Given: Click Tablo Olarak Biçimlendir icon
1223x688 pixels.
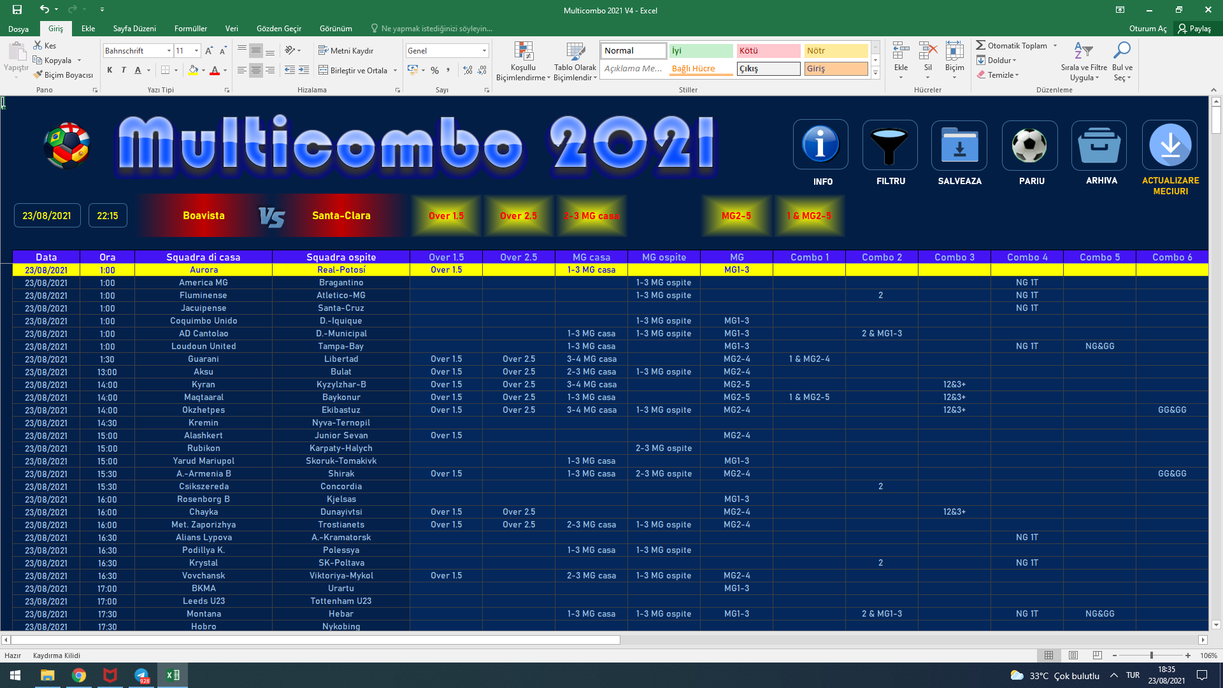Looking at the screenshot, I should (576, 52).
